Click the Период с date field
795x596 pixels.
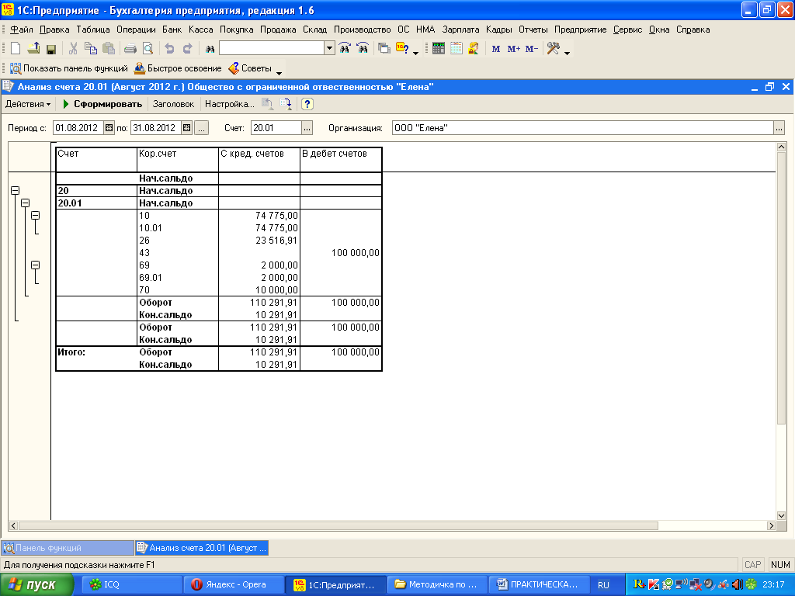(78, 128)
